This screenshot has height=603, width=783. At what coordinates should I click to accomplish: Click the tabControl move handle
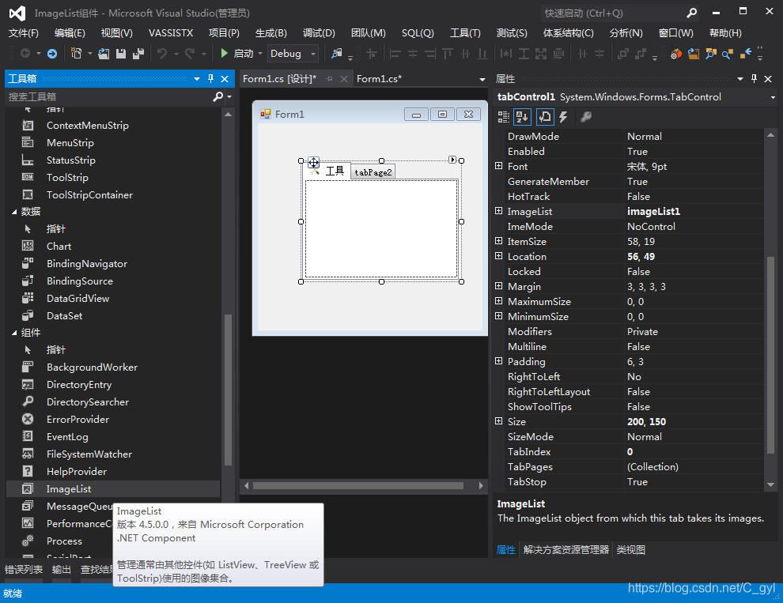(313, 162)
